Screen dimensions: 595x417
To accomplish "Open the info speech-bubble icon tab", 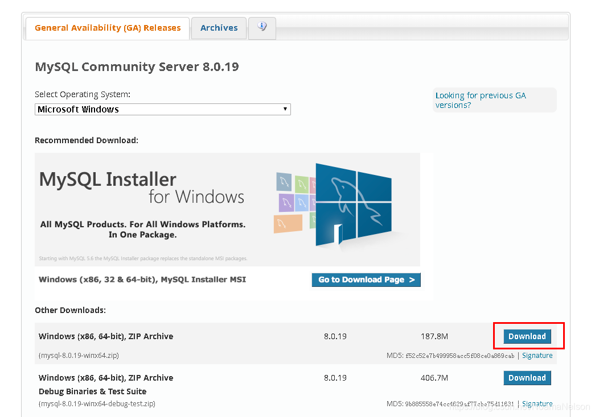I will pyautogui.click(x=262, y=28).
